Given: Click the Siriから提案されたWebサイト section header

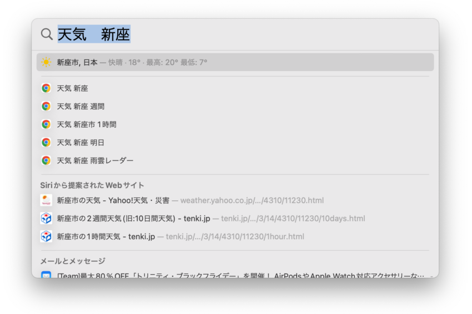Looking at the screenshot, I should 92,185.
